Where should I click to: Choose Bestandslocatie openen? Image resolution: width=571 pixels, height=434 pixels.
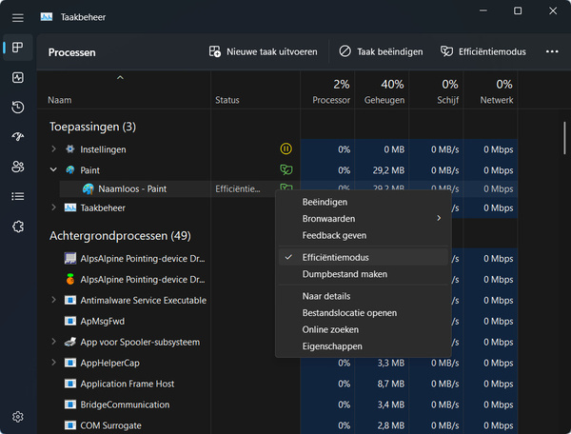coord(364,313)
